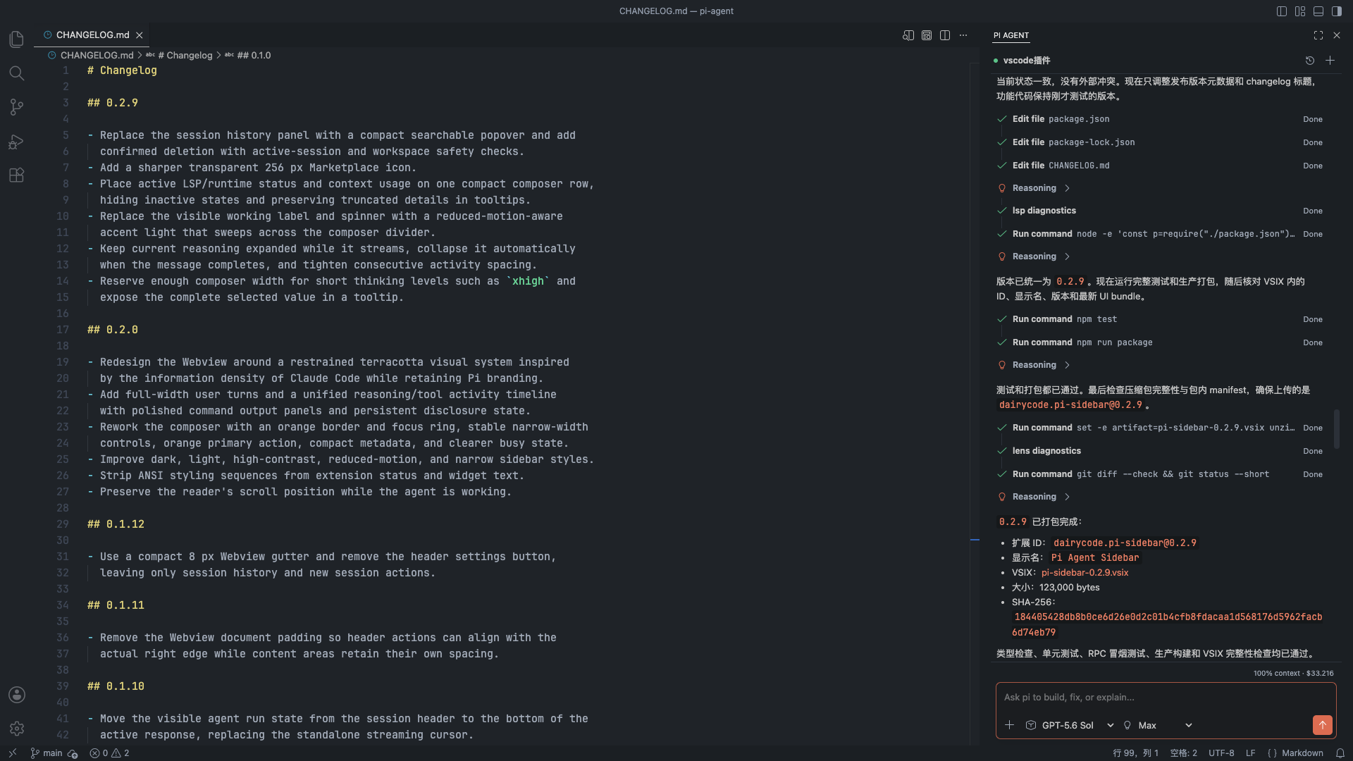Viewport: 1353px width, 761px height.
Task: Open the Source Control view
Action: point(17,107)
